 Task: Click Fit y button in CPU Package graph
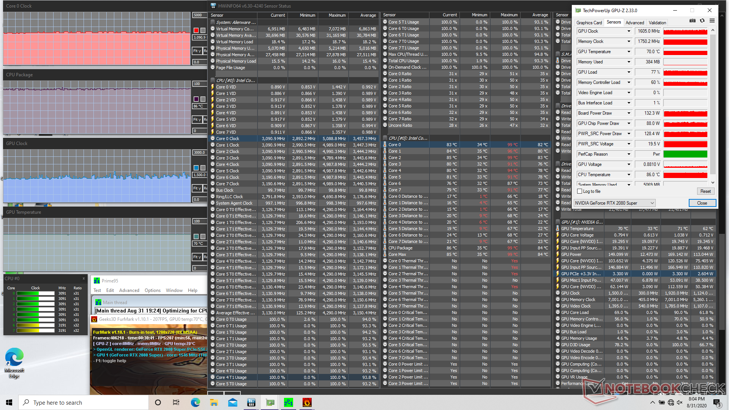(197, 120)
